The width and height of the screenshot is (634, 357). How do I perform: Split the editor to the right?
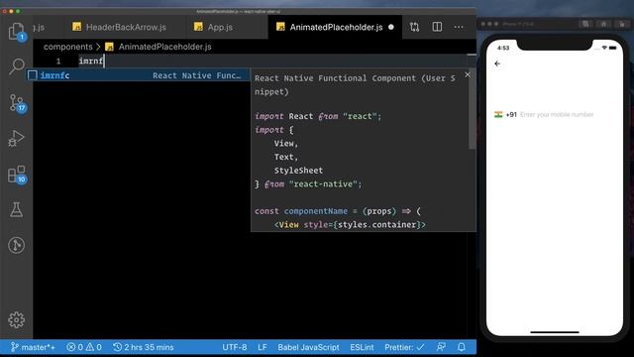coord(437,27)
